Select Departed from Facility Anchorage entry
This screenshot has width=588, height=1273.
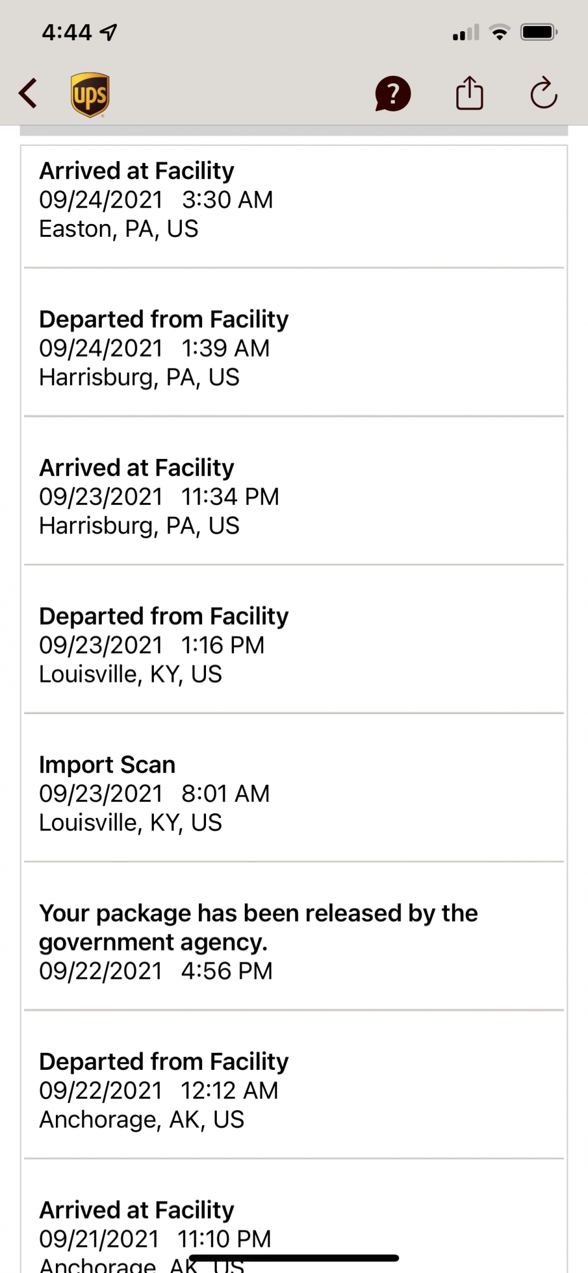[294, 1090]
